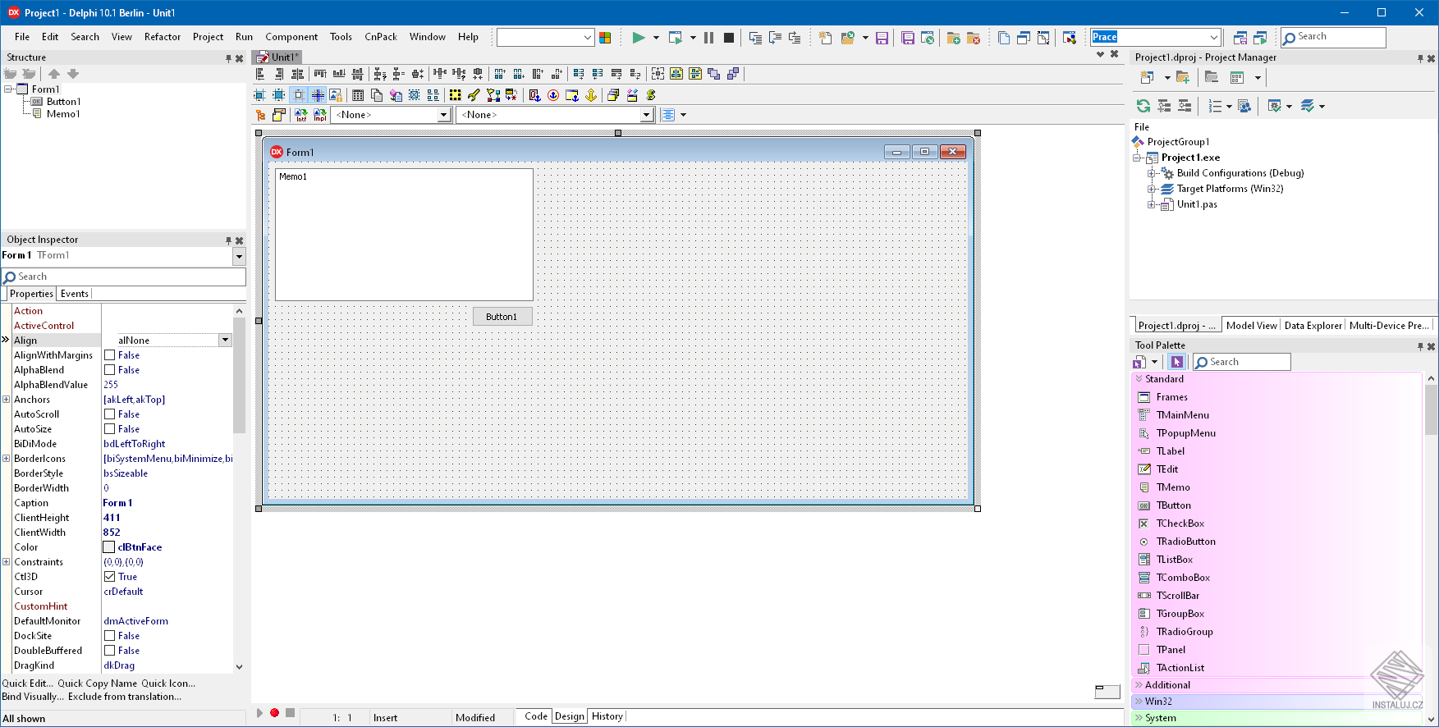Save all files with the double floppy icon
This screenshot has width=1439, height=727.
[908, 38]
